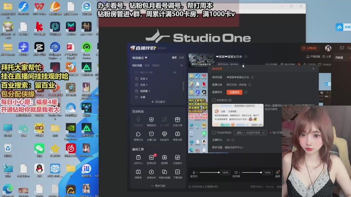Open the 弹幕秀 tool in 基础工具
Image resolution: width=351 pixels, height=197 pixels.
[x=138, y=174]
